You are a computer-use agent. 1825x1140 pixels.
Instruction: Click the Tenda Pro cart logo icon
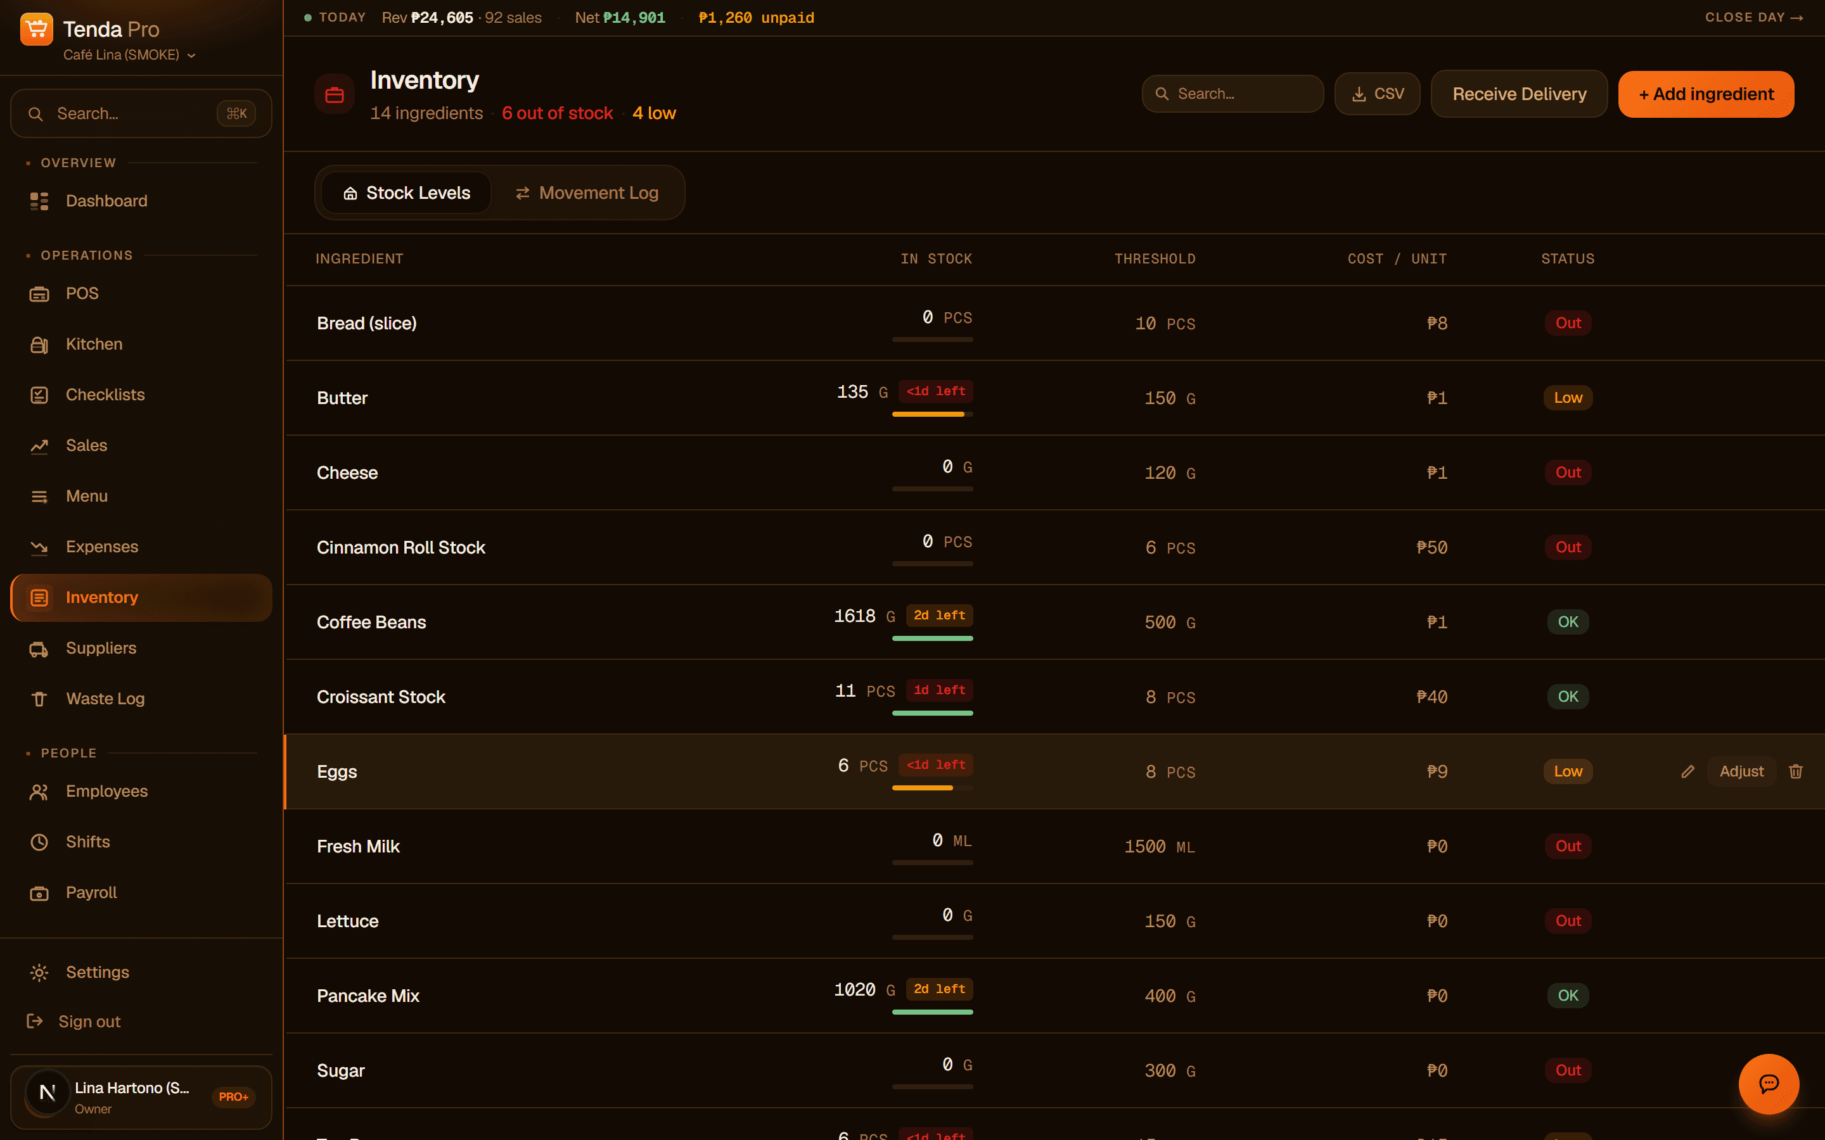36,29
